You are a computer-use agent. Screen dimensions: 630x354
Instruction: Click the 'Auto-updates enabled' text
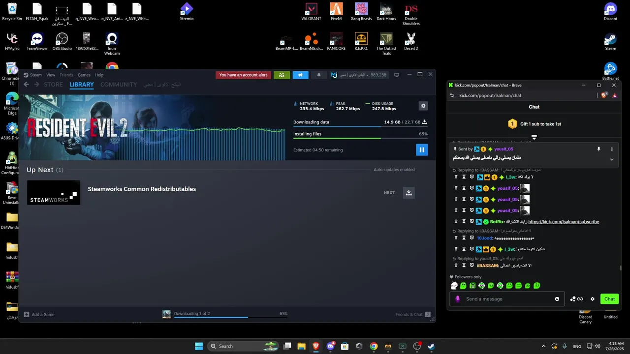[394, 170]
